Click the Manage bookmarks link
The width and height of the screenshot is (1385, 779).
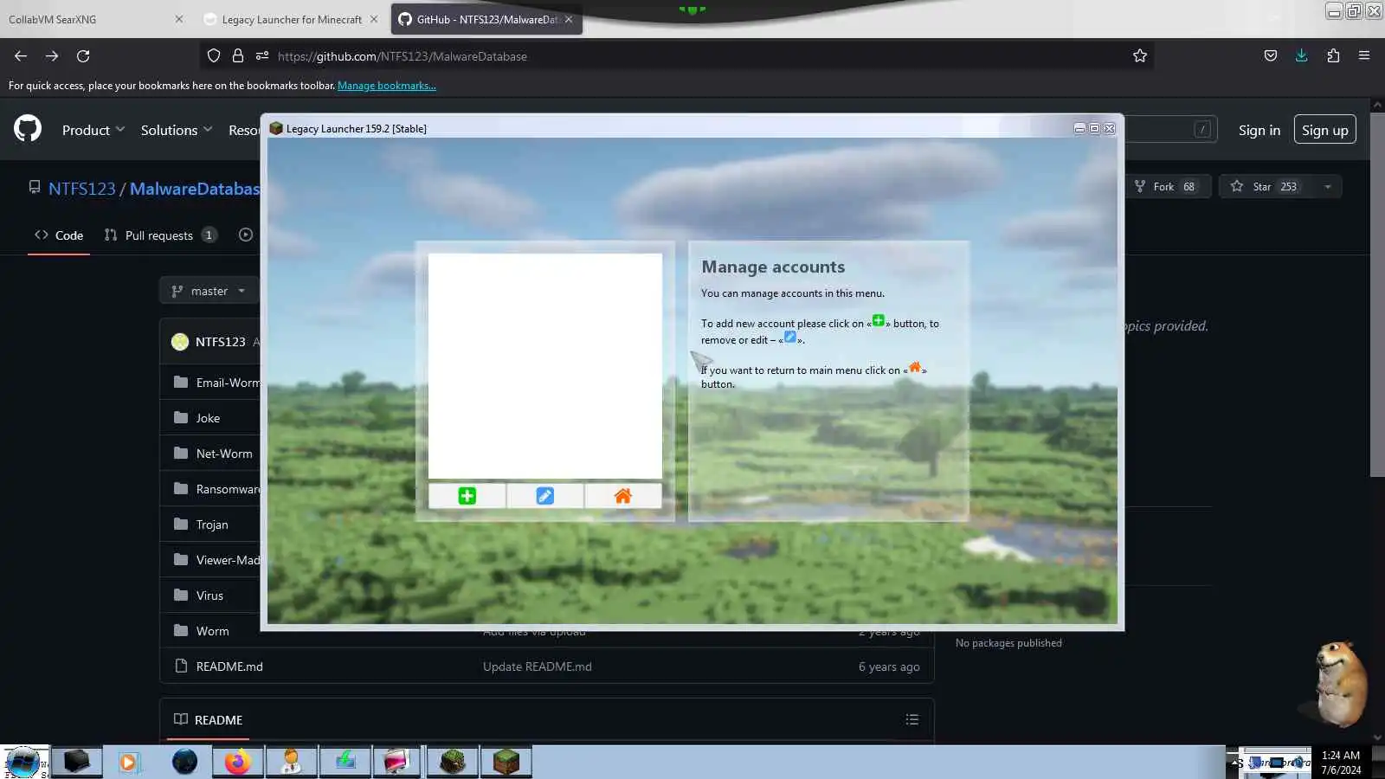click(387, 86)
